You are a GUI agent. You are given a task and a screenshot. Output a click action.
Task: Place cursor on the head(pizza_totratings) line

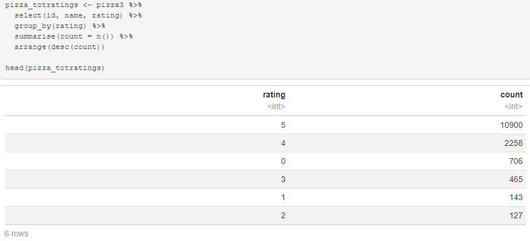(x=54, y=68)
